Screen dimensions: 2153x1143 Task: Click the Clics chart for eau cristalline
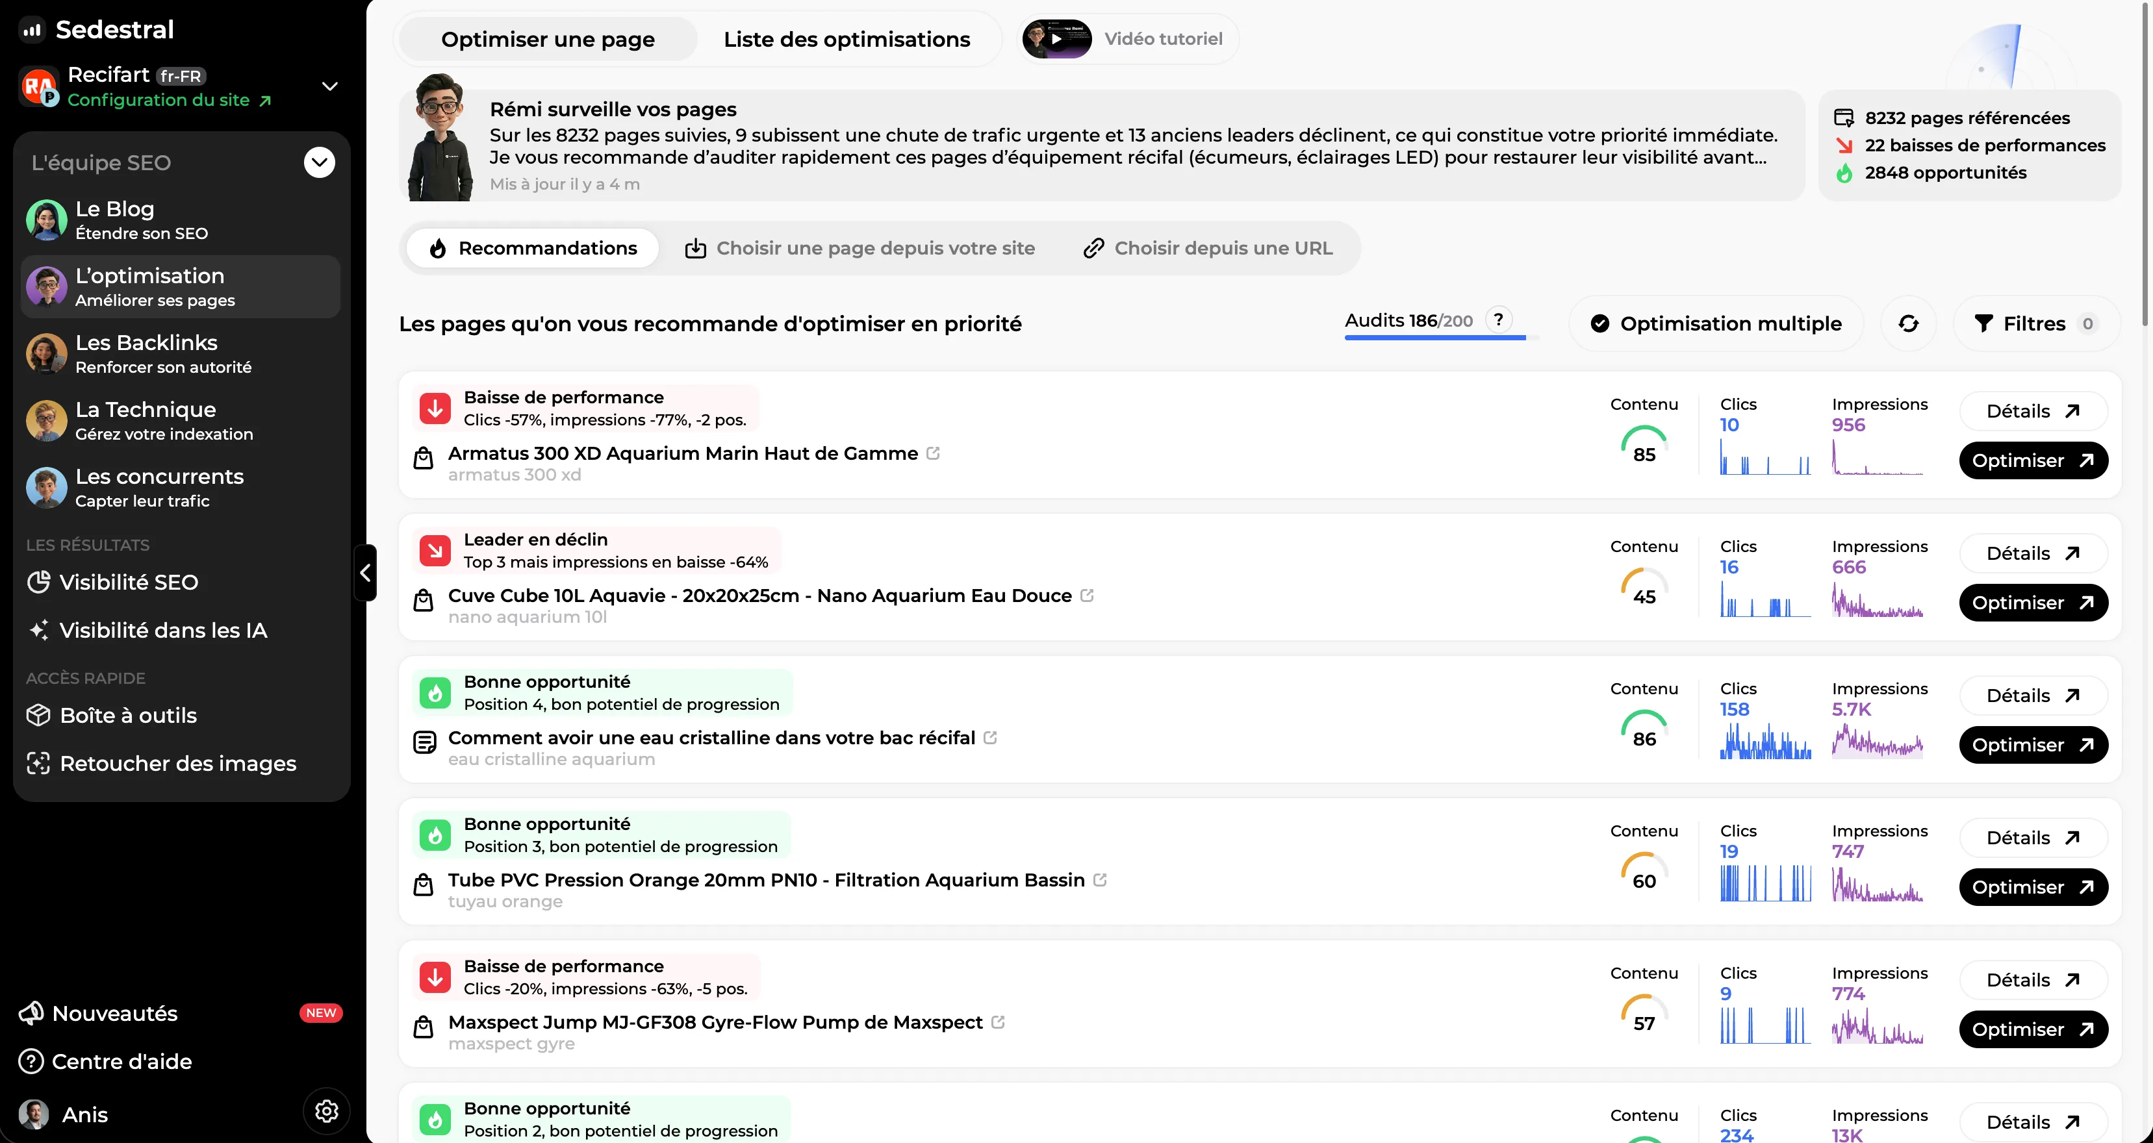point(1765,741)
